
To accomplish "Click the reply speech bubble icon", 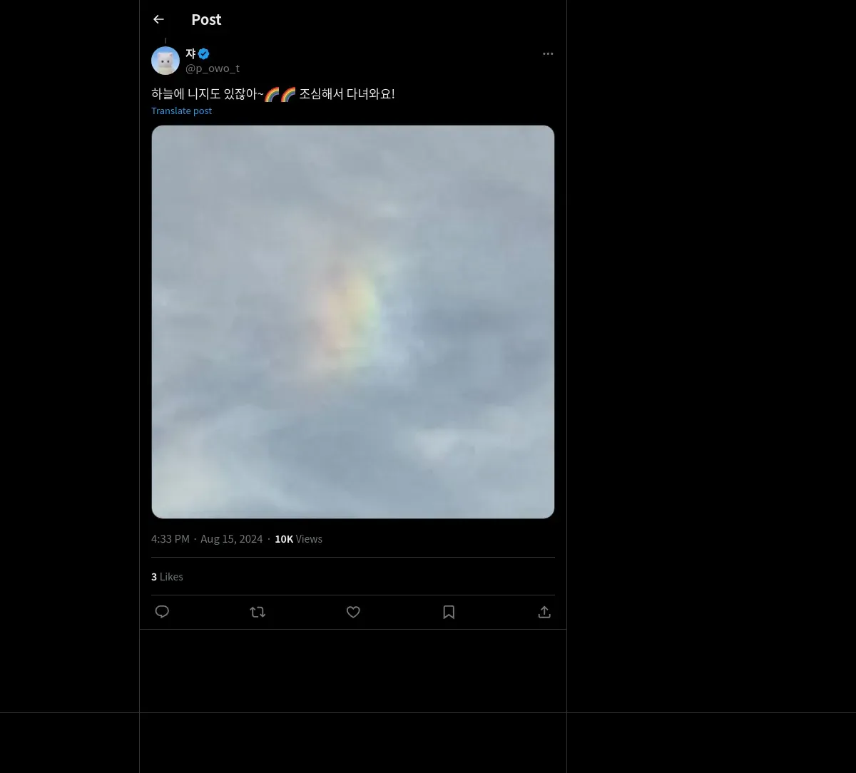I will 162,612.
